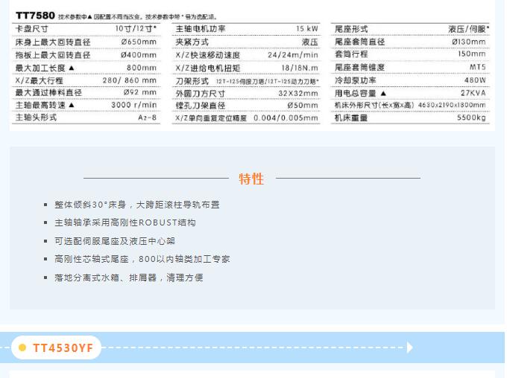Click the label X/Z快速移动速度
This screenshot has width=507, height=378.
207,55
